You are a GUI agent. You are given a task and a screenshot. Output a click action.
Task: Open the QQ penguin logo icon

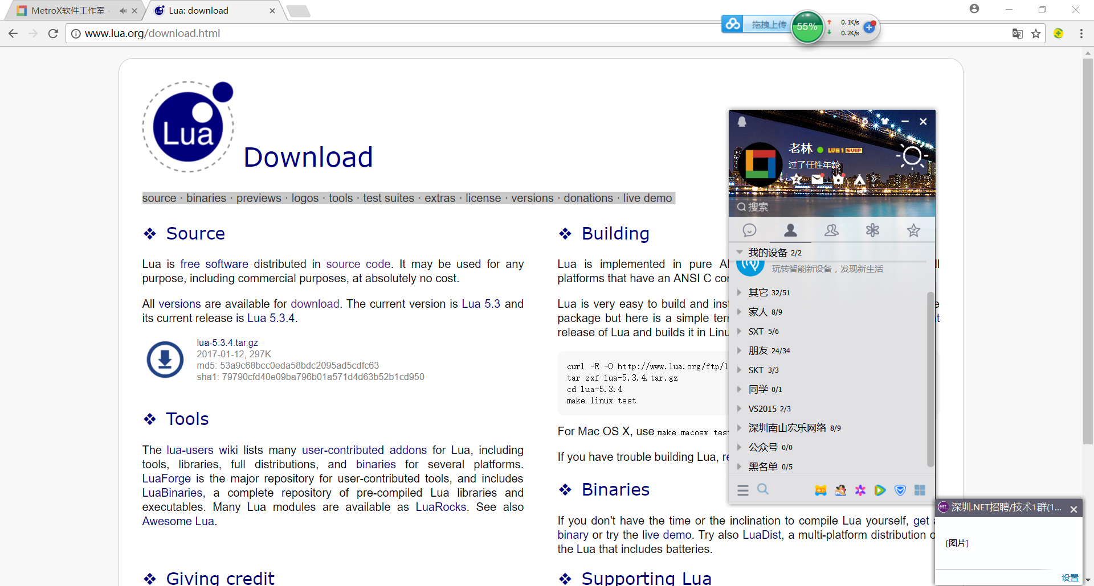pos(742,122)
